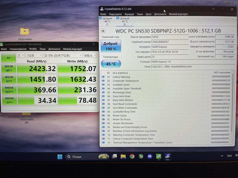Click the SMART attribute list scrollbar
The image size is (238, 178).
pos(232,103)
